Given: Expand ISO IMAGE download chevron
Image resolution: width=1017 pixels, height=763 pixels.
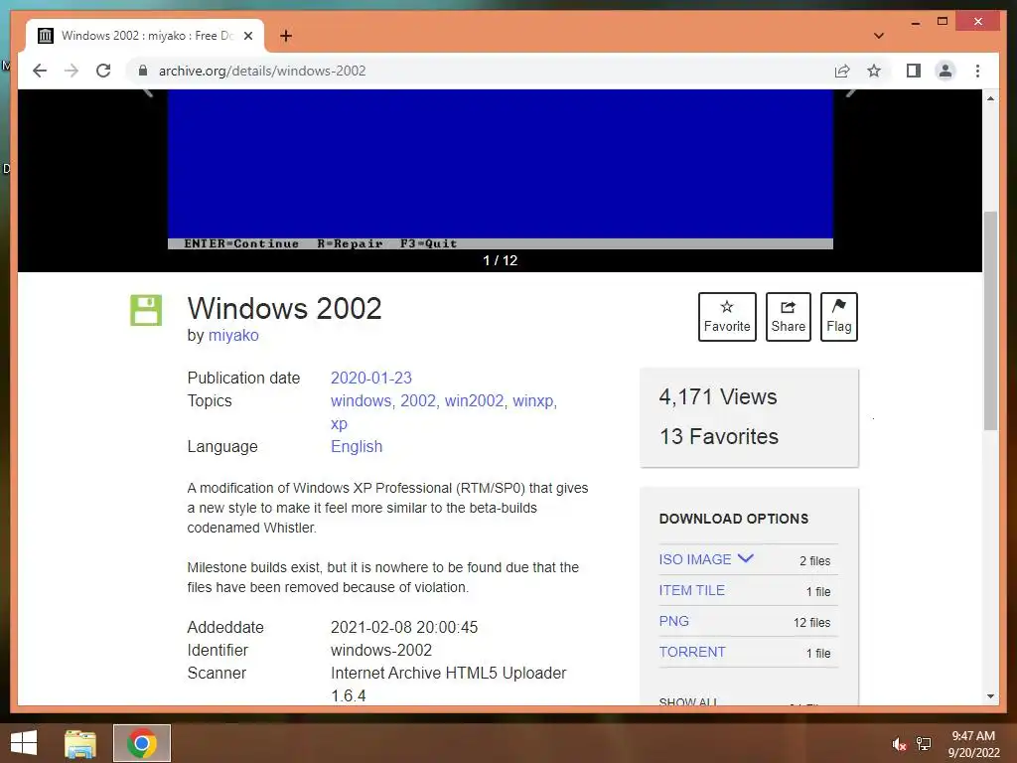Looking at the screenshot, I should click(746, 558).
